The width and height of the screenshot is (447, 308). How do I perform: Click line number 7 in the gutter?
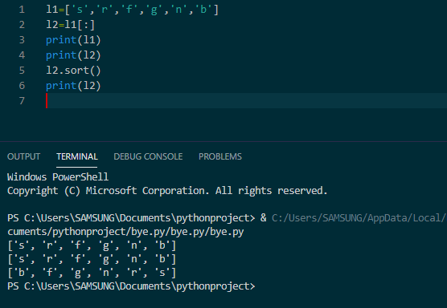point(22,101)
